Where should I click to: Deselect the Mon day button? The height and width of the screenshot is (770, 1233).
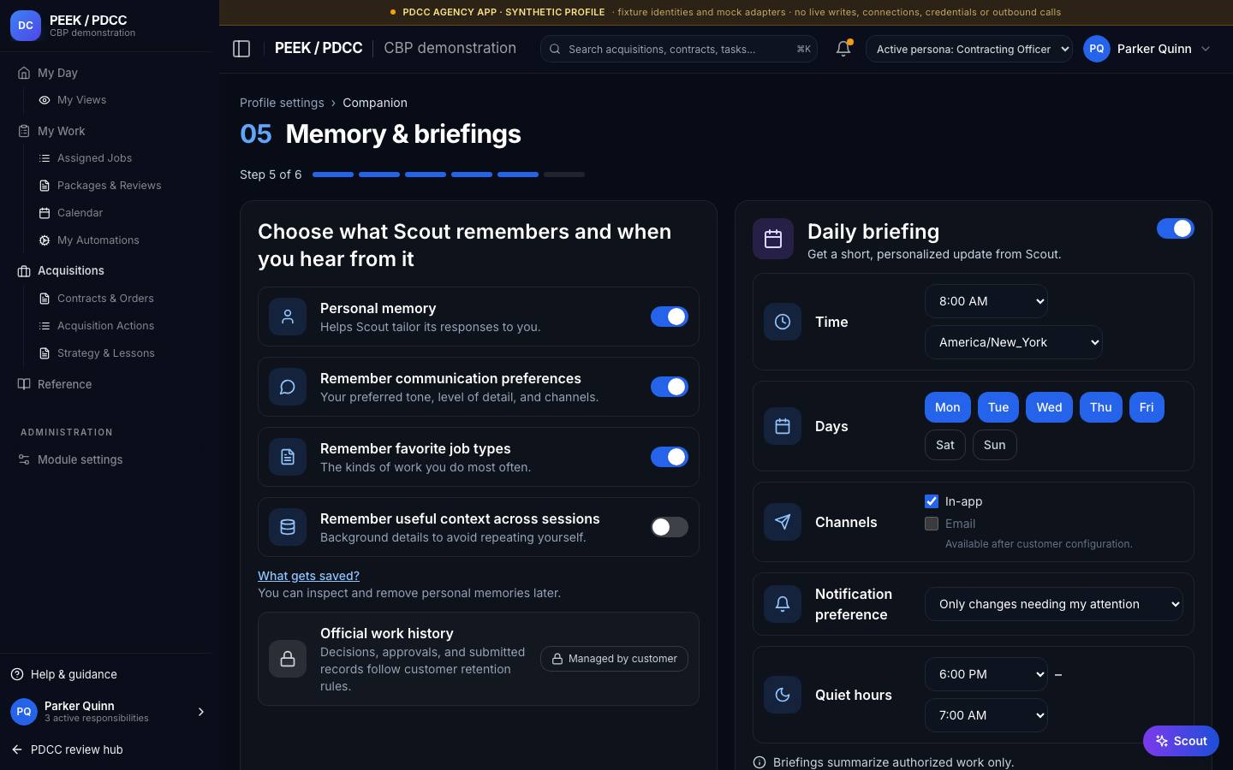click(x=947, y=407)
